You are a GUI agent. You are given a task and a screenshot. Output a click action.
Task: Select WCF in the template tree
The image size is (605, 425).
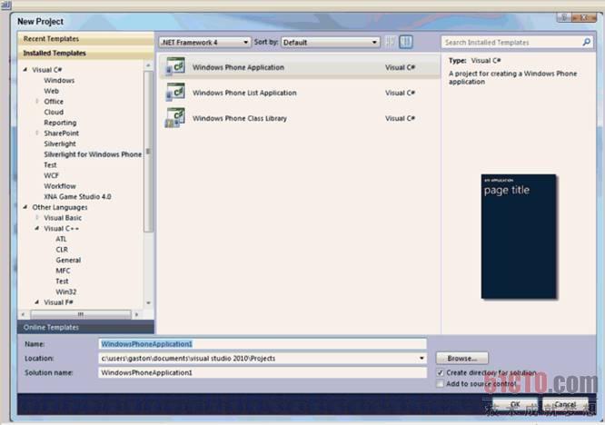[51, 175]
